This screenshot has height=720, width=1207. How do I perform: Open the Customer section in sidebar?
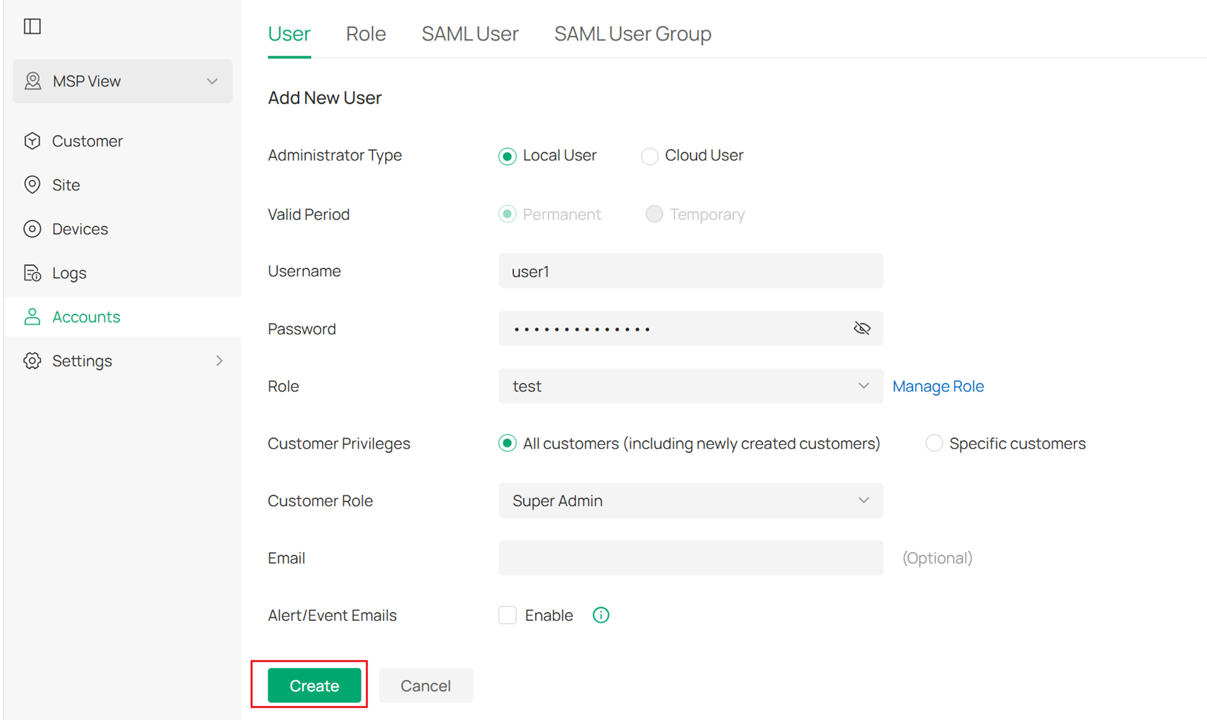pos(87,141)
